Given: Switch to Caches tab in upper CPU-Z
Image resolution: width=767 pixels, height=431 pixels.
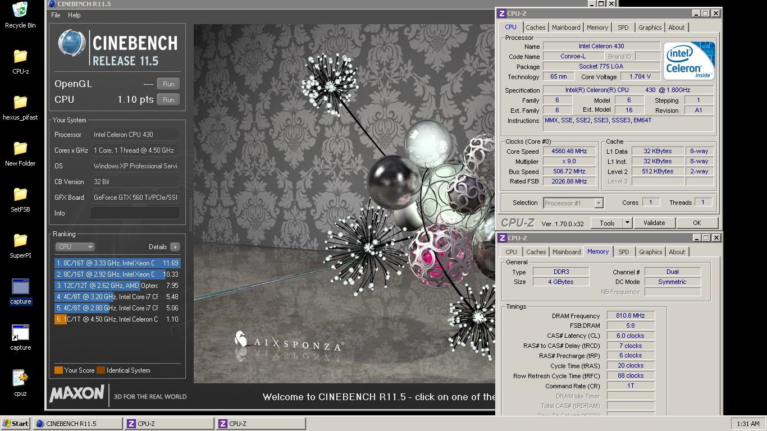Looking at the screenshot, I should [536, 27].
